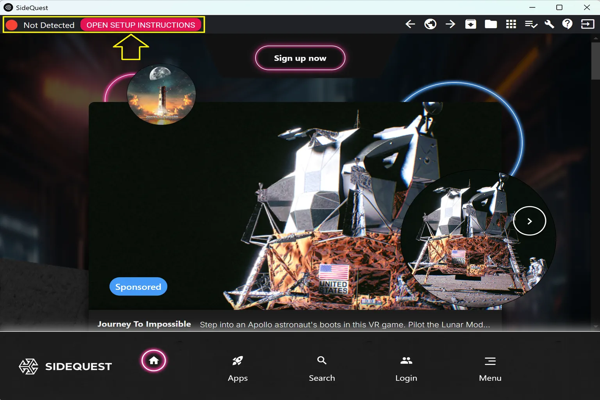Viewport: 600px width, 400px height.
Task: Go to the Home tab
Action: (154, 361)
